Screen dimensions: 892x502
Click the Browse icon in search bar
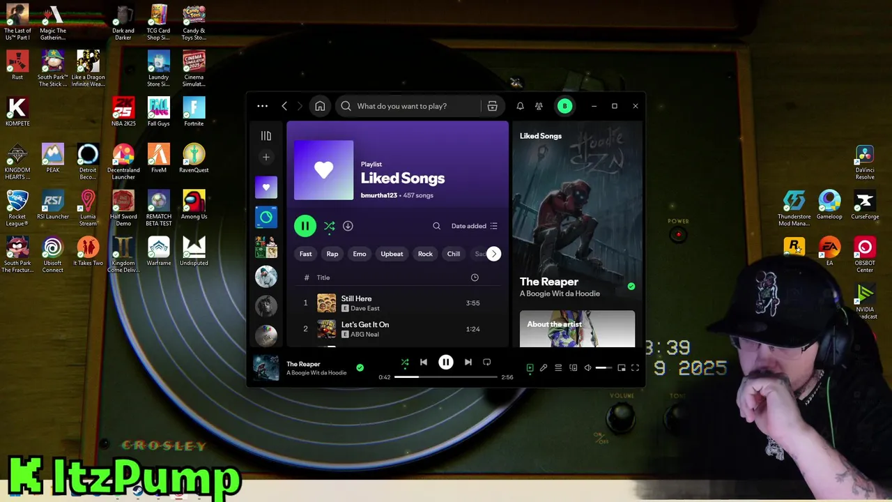tap(492, 106)
